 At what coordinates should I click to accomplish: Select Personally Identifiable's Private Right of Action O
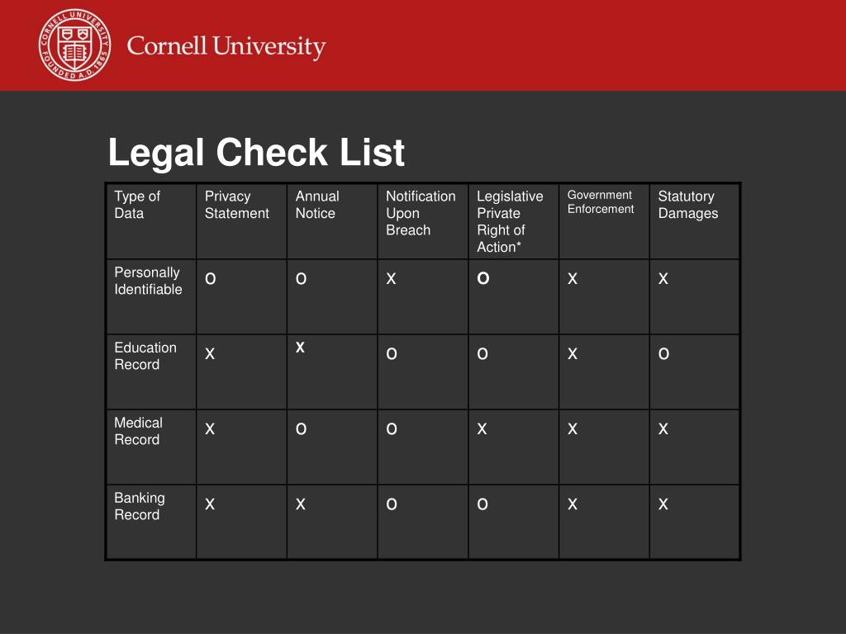(x=482, y=278)
